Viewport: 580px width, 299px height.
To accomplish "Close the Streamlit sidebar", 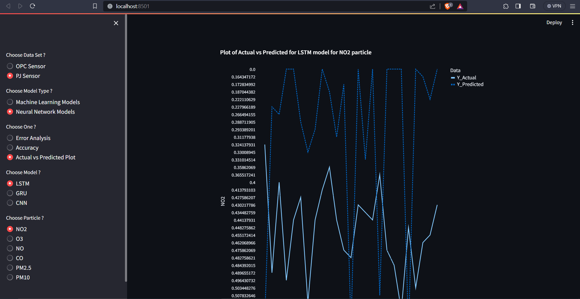I will coord(116,23).
